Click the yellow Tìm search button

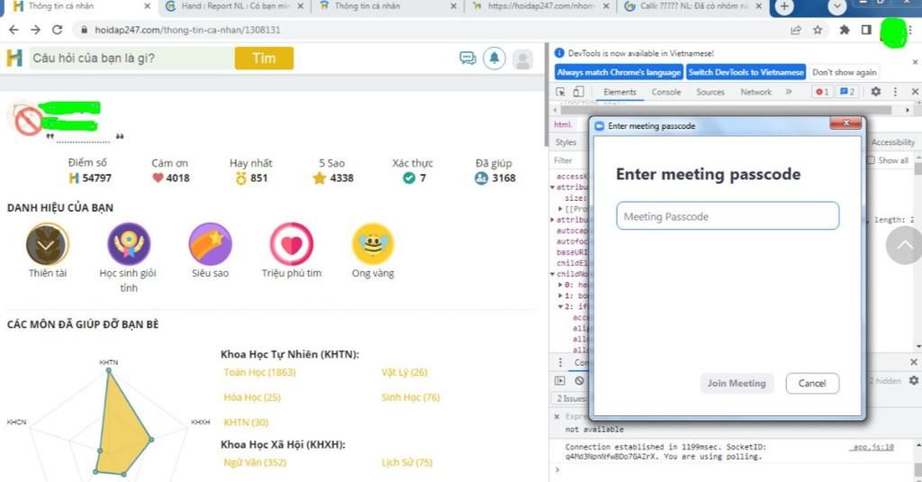[264, 59]
